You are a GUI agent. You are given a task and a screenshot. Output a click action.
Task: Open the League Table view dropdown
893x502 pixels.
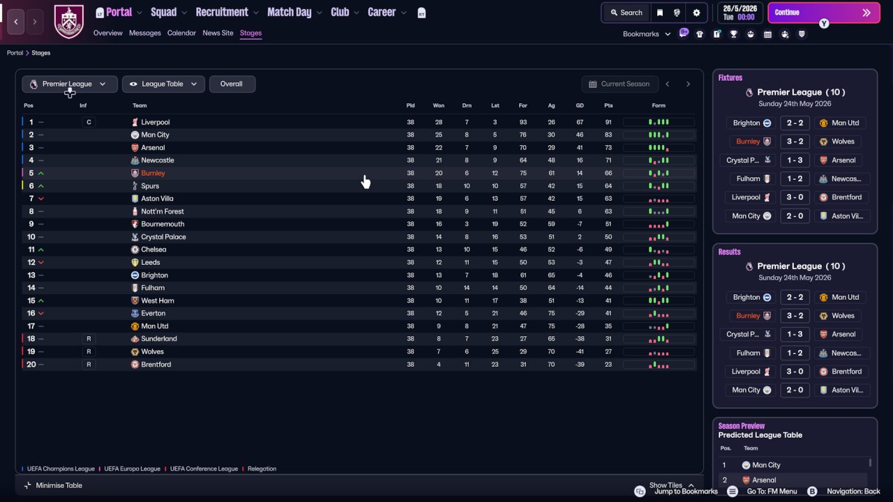click(x=163, y=84)
